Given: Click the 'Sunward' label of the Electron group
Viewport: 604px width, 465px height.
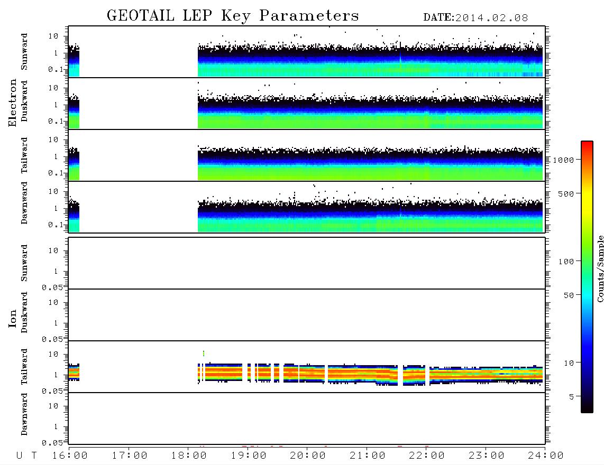Looking at the screenshot, I should point(24,52).
